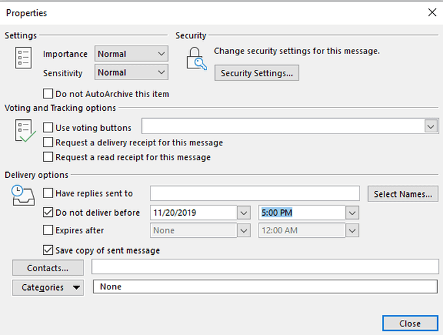This screenshot has height=335, width=443.
Task: Open the delivery date picker for 11/20/2019
Action: (244, 212)
